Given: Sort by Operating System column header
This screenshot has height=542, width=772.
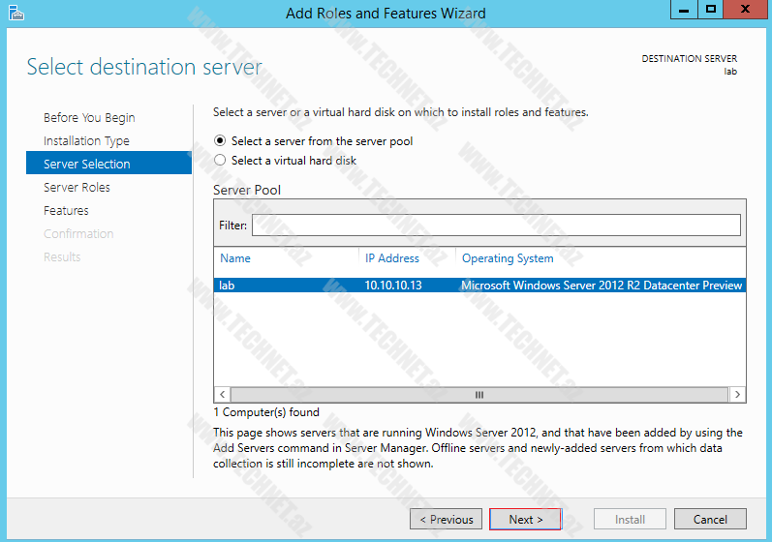Looking at the screenshot, I should (x=508, y=258).
